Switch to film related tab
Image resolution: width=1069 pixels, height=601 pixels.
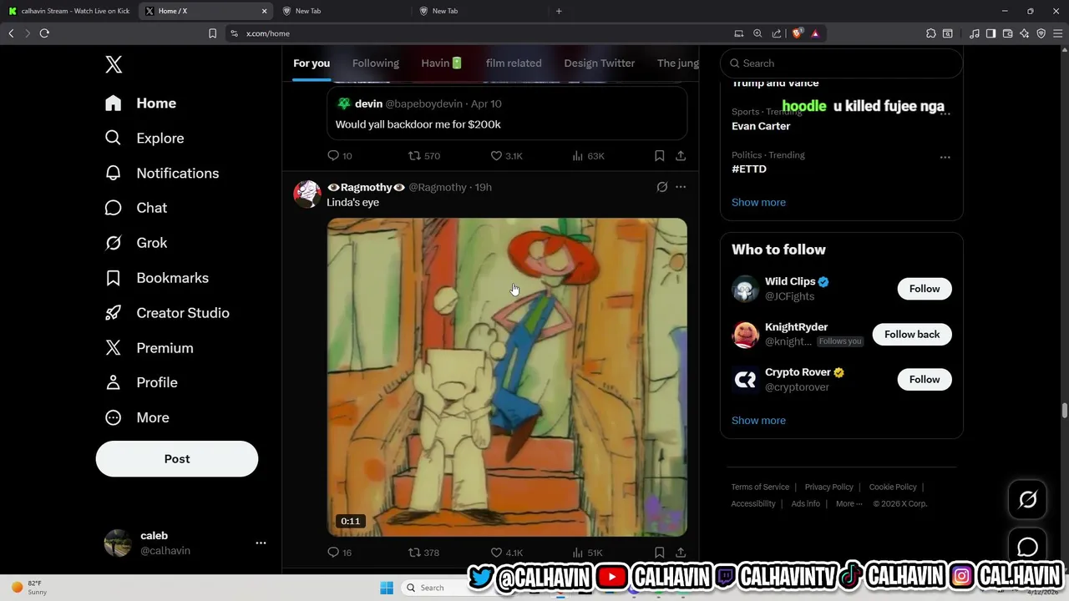(514, 63)
